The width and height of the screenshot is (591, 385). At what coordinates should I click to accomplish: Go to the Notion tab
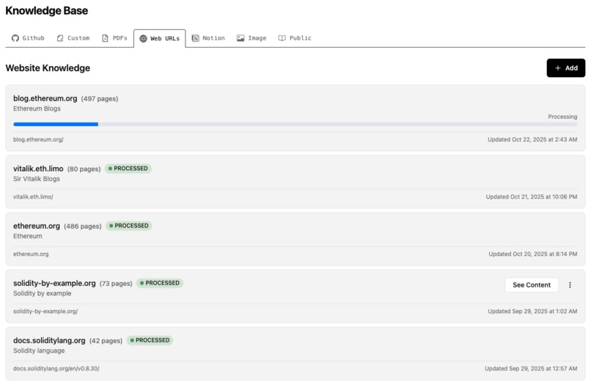[208, 38]
